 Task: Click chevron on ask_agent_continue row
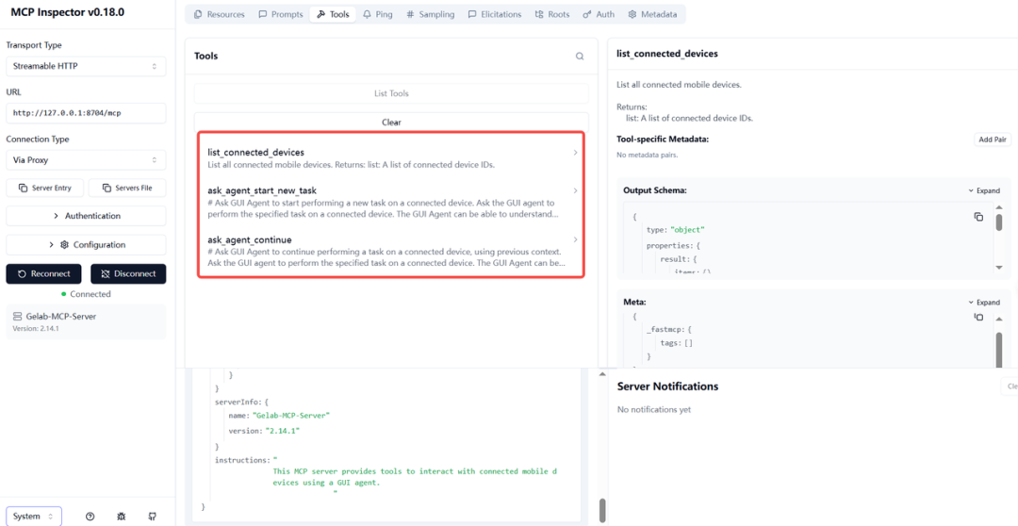(x=575, y=240)
